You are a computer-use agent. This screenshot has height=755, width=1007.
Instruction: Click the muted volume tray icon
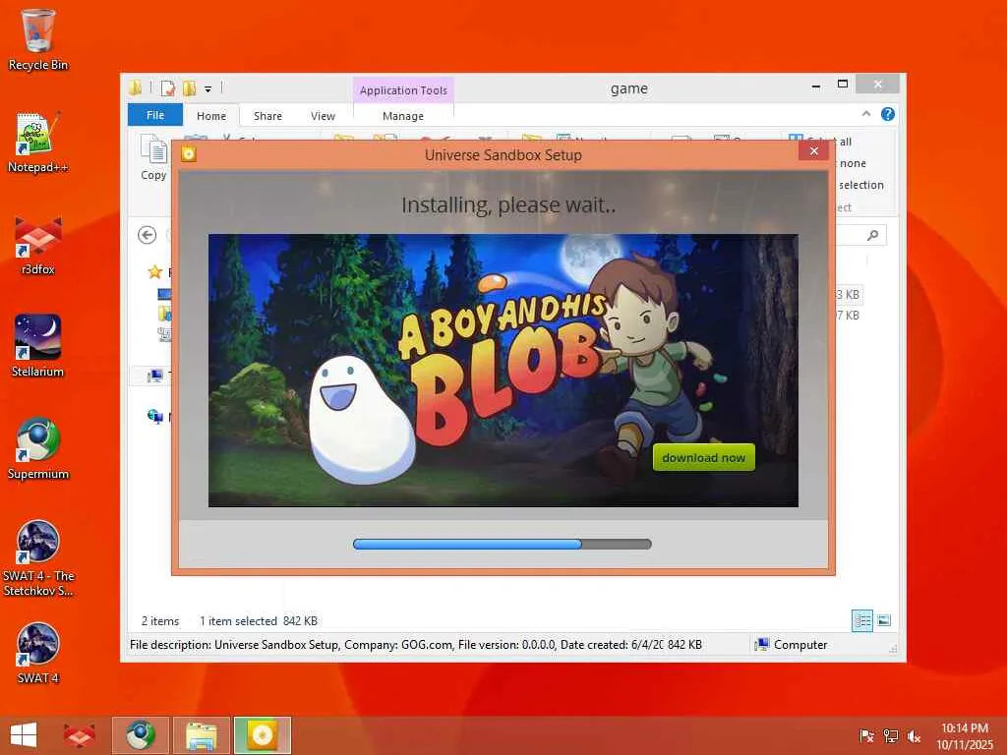tap(914, 736)
